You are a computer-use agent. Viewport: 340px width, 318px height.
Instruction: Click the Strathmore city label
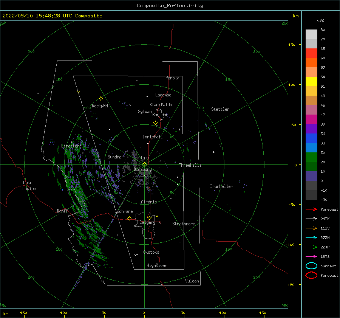pos(184,224)
